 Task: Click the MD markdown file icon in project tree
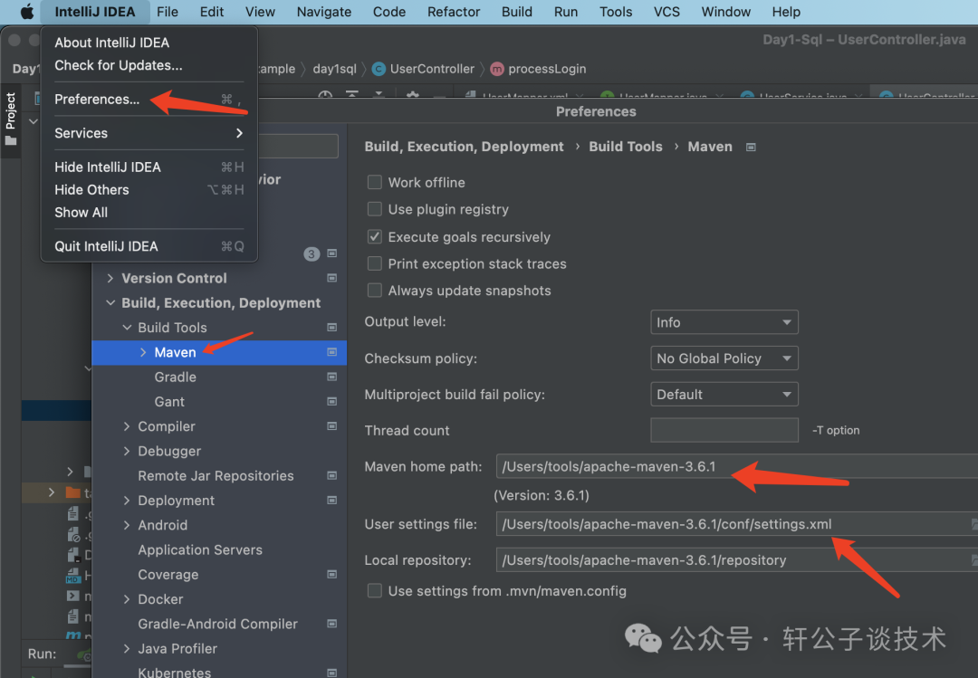[x=73, y=576]
